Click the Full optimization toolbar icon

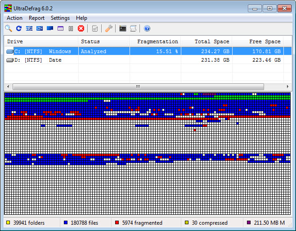[x=50, y=28]
